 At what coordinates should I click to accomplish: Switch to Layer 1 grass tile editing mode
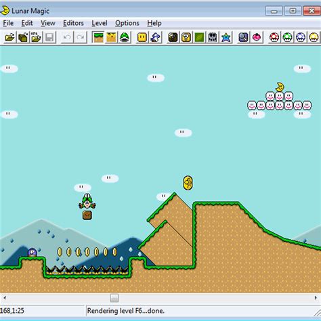[98, 37]
